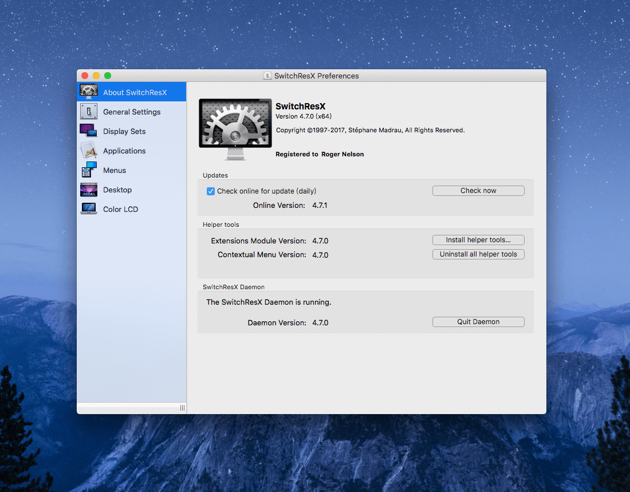Viewport: 630px width, 492px height.
Task: Click the sidebar resize handle
Action: click(182, 408)
